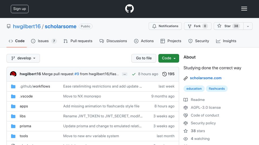Star the repository
Screen dimensions: 259x145
tap(229, 26)
